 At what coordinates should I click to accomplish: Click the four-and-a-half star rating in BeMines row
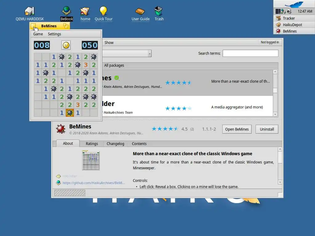[178, 83]
